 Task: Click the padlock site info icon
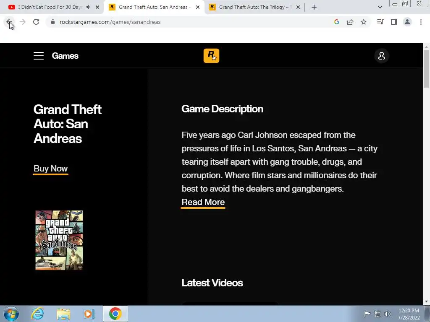(53, 22)
